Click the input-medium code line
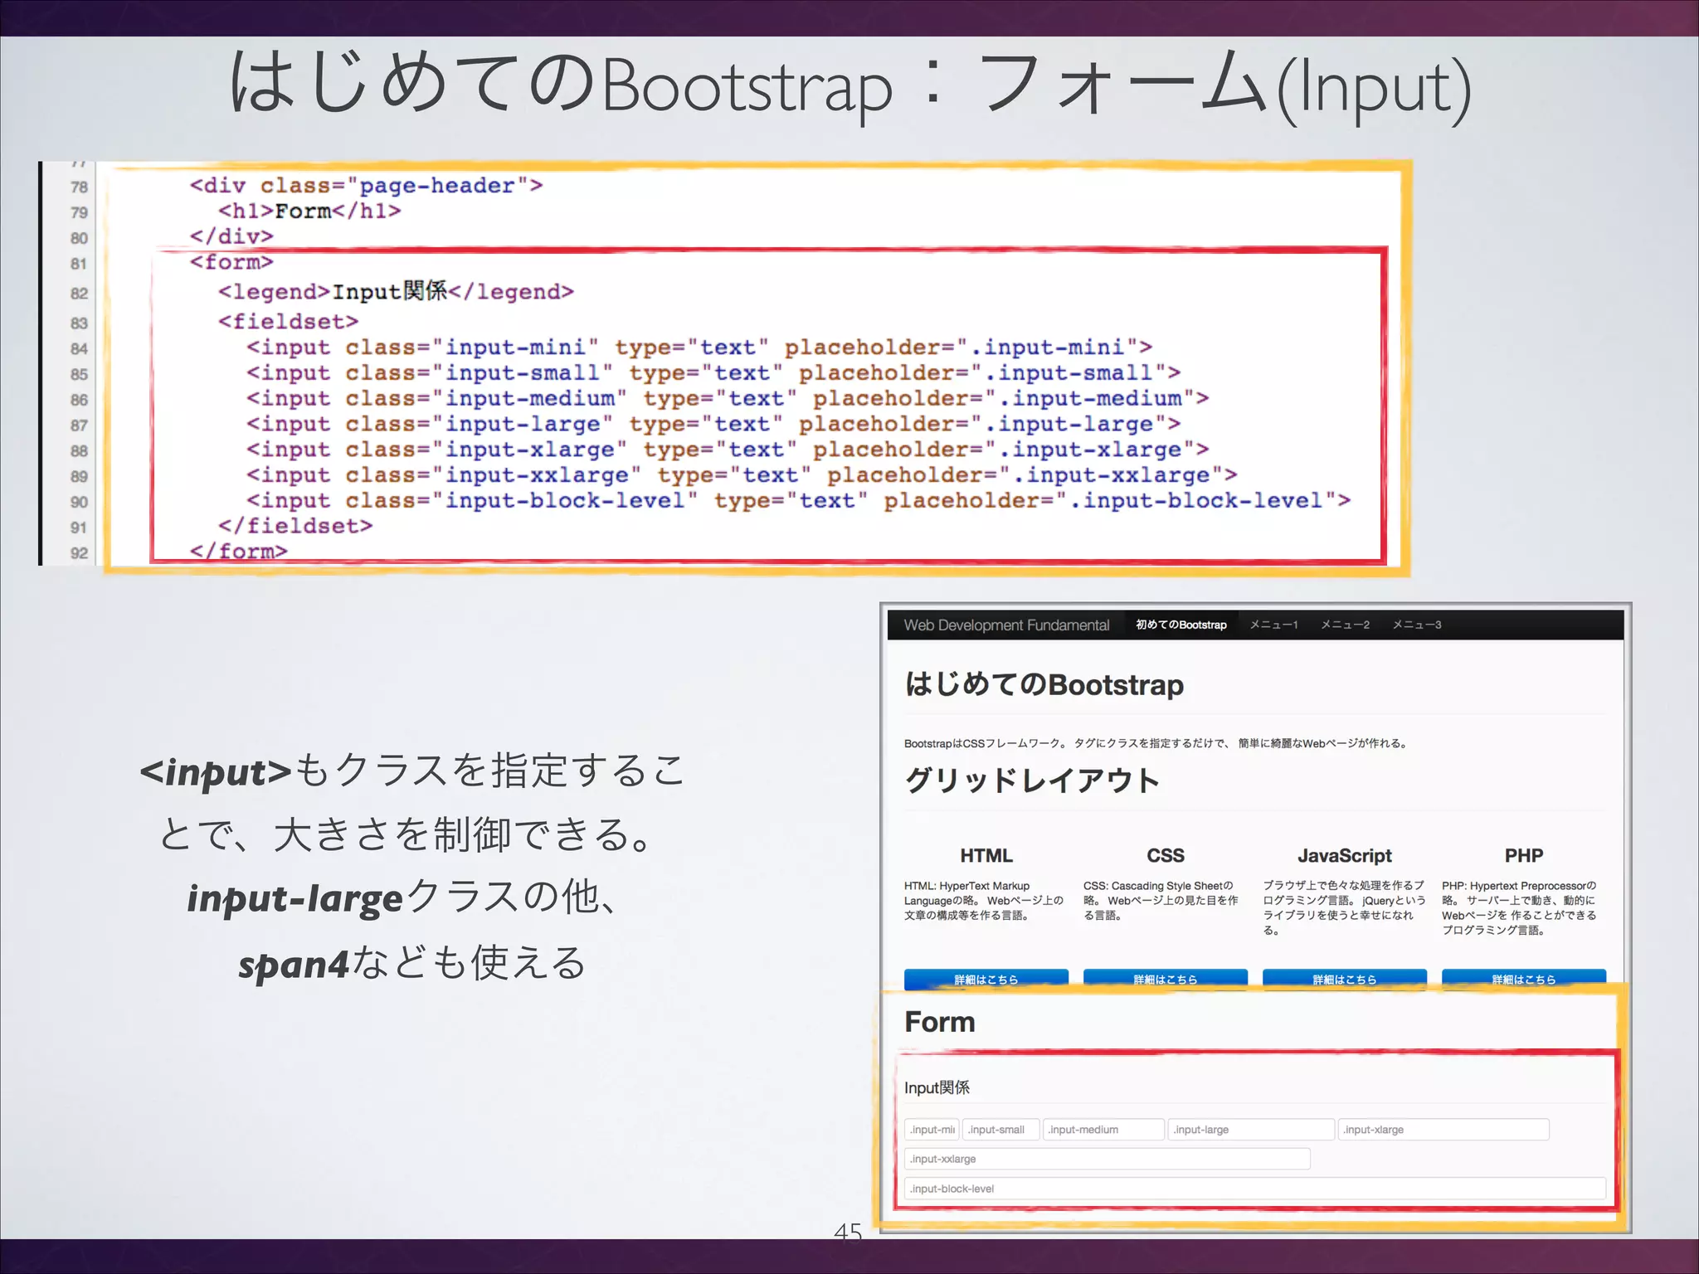1699x1274 pixels. click(728, 399)
